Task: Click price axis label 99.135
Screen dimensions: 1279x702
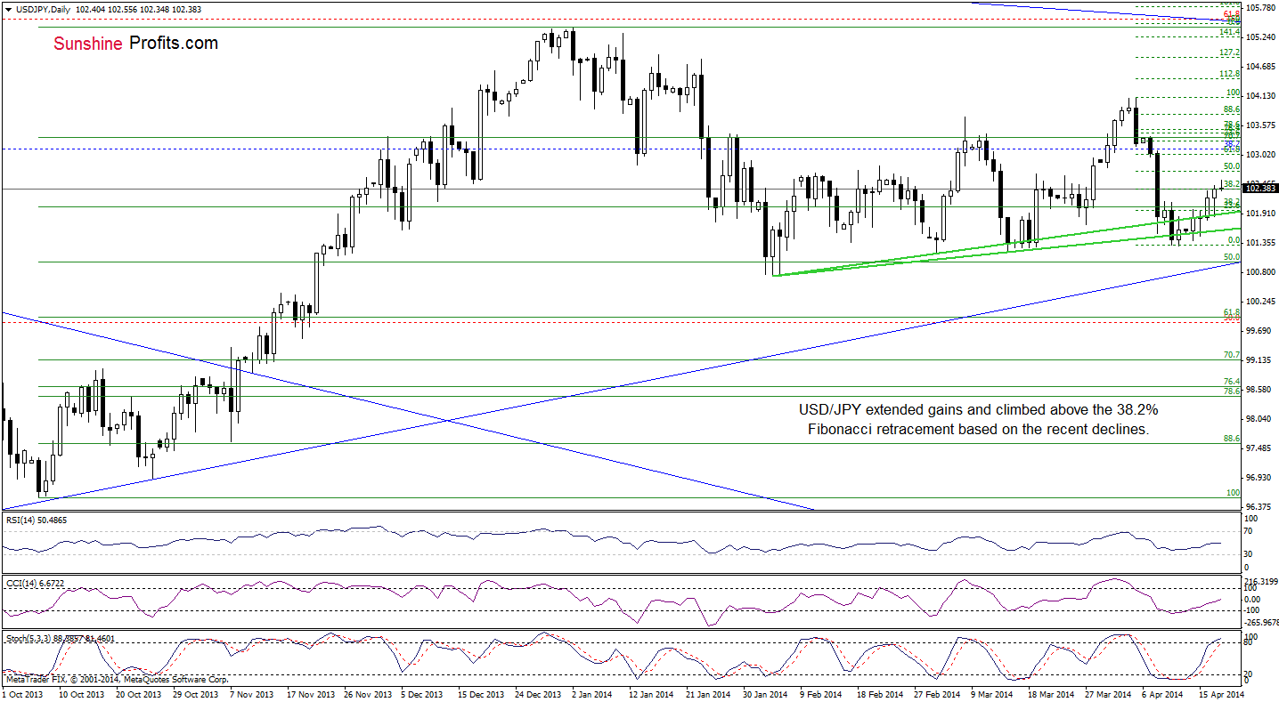Action: click(x=1259, y=360)
